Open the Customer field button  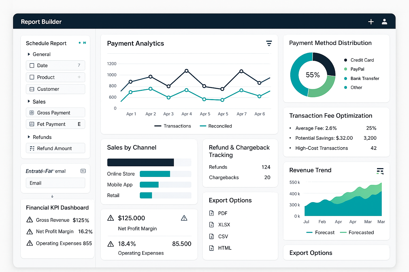55,89
